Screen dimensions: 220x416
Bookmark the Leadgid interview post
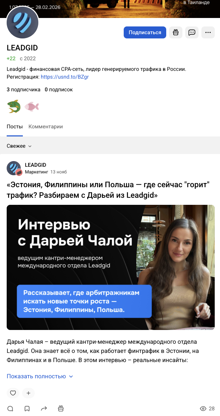point(27,409)
